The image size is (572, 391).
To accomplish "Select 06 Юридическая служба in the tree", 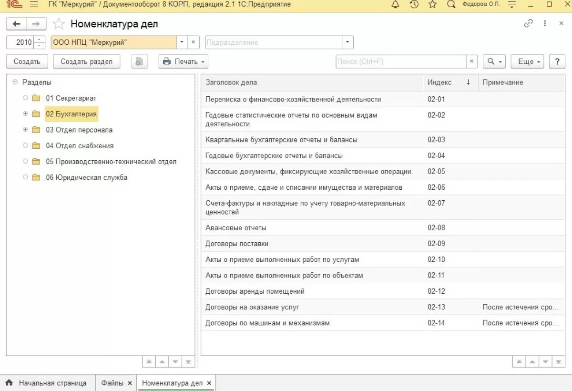I will (86, 177).
